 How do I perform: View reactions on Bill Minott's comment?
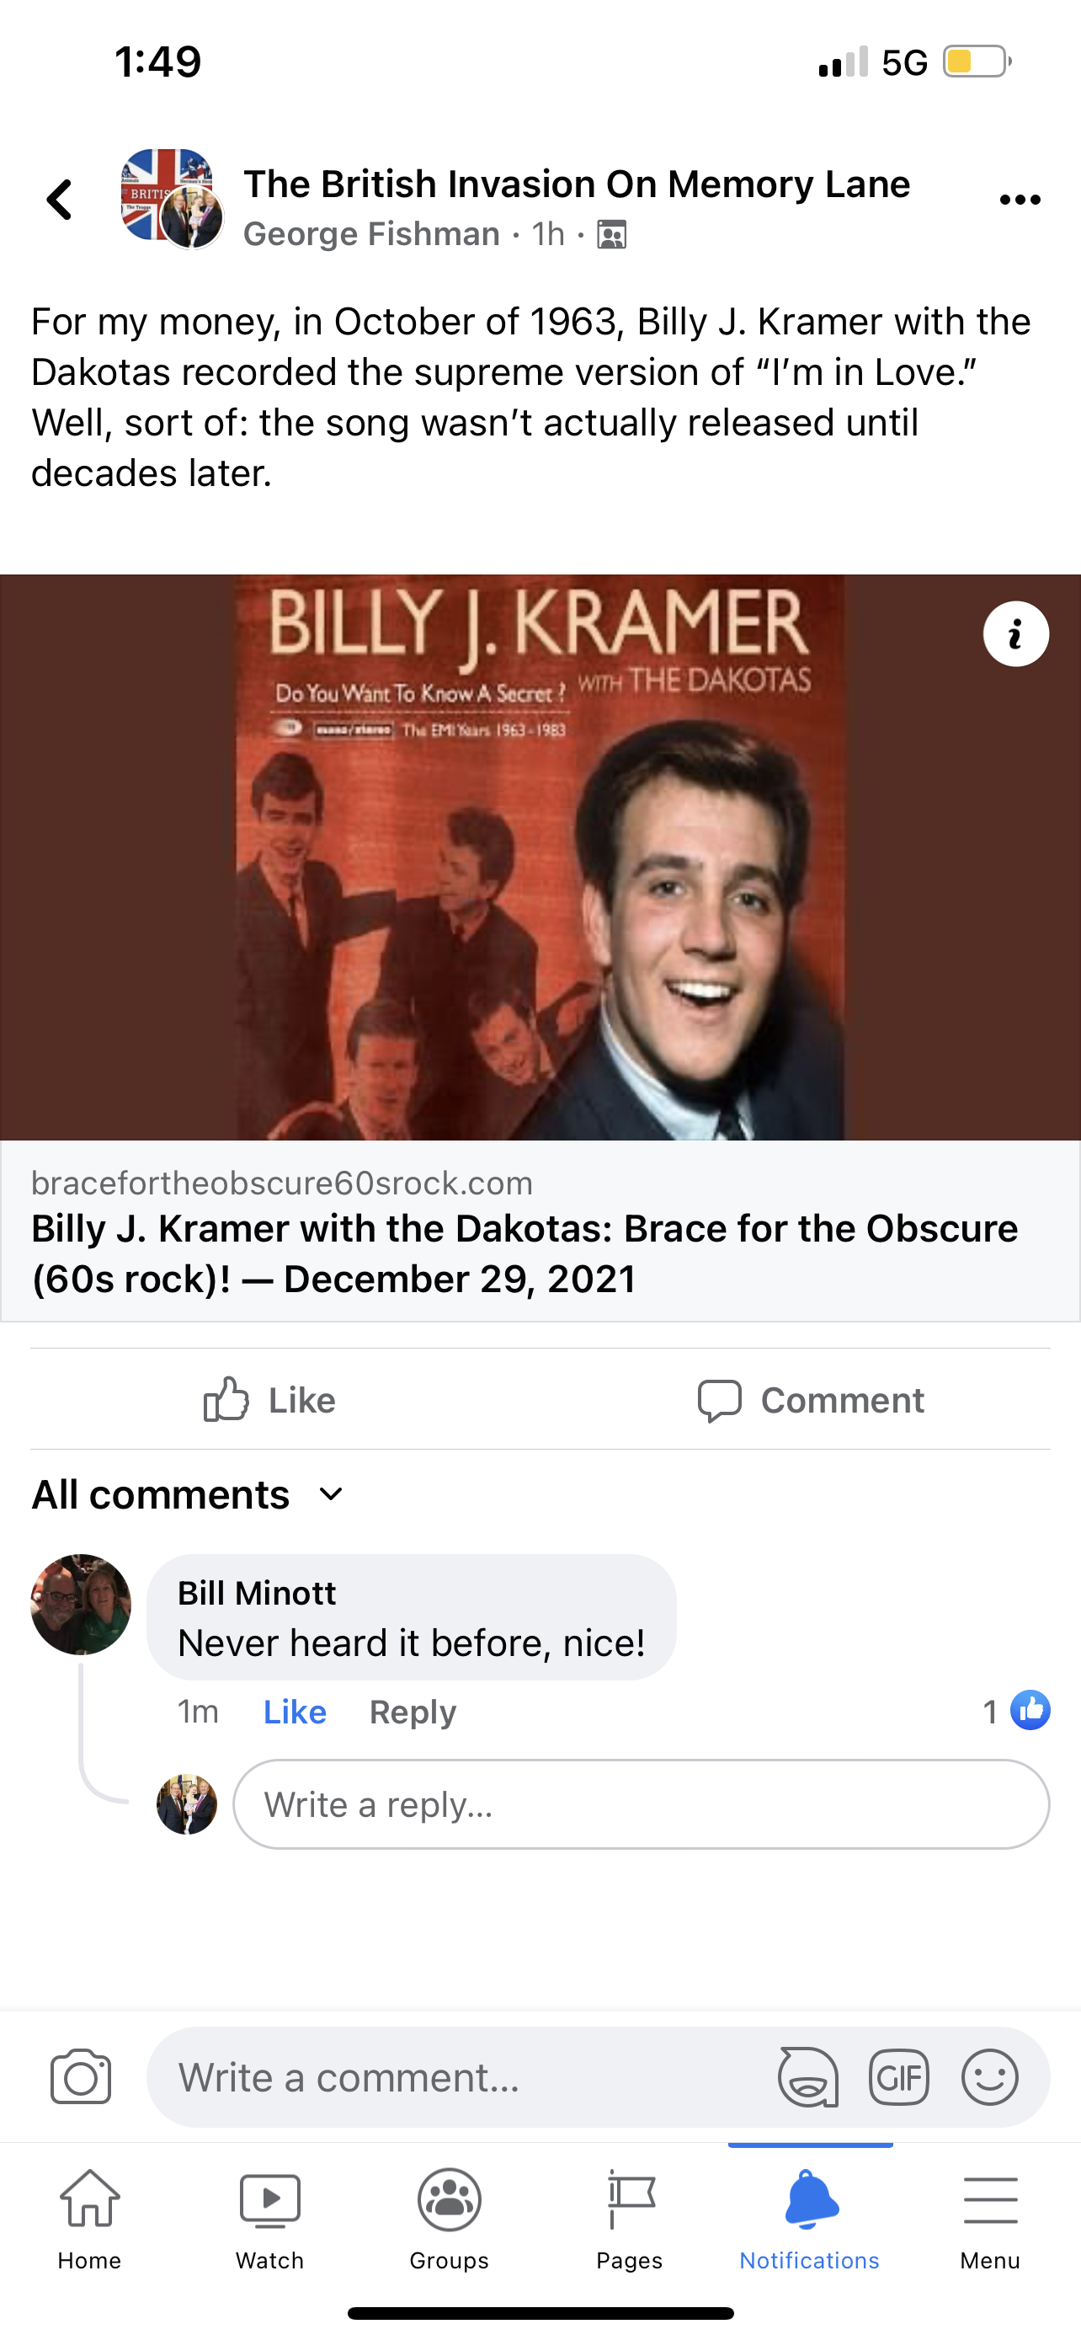coord(1016,1712)
